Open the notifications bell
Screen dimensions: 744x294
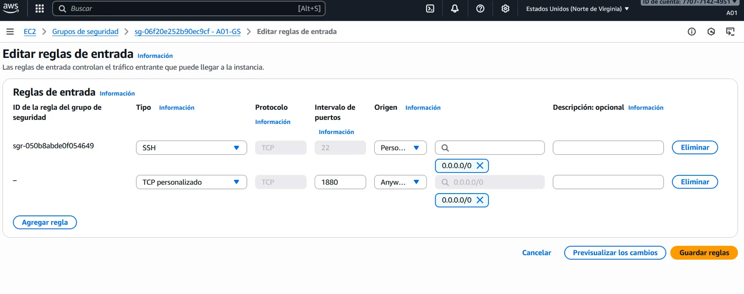pos(455,9)
